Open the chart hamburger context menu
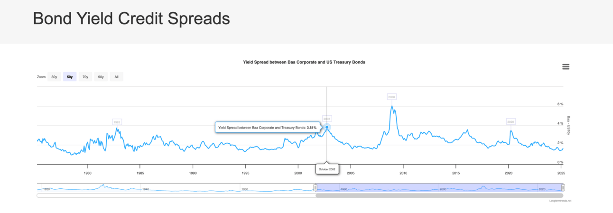The image size is (613, 213). [566, 67]
